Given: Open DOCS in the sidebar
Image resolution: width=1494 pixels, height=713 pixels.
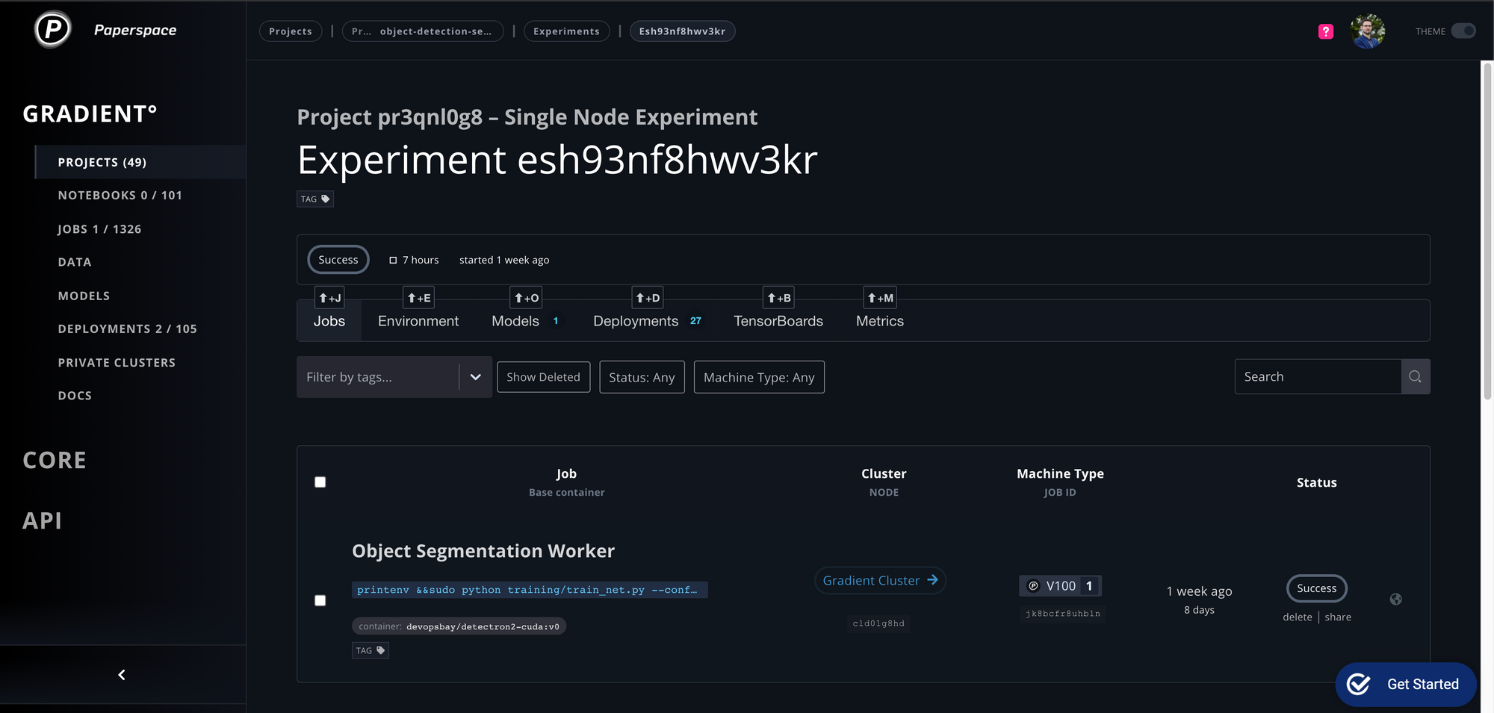Looking at the screenshot, I should coord(75,396).
